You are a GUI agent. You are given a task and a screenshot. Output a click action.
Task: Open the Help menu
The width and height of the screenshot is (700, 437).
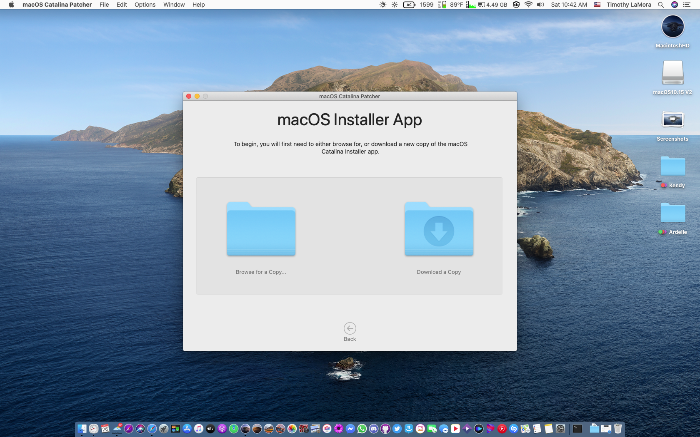(198, 5)
